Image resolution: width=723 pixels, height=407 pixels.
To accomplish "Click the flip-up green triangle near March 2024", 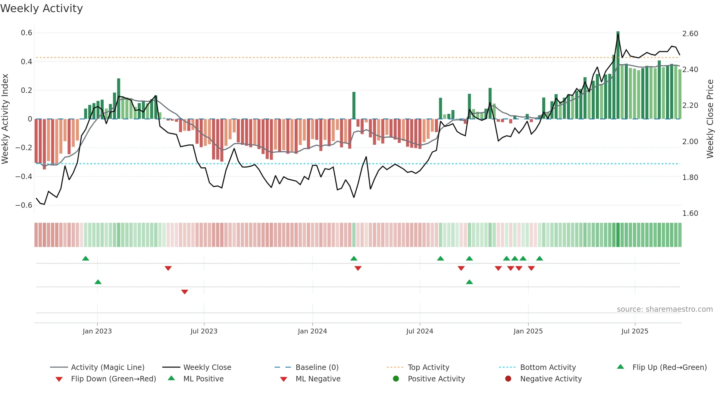I will (354, 258).
